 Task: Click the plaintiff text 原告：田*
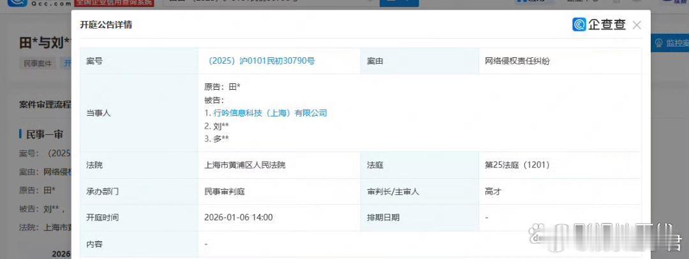[223, 87]
